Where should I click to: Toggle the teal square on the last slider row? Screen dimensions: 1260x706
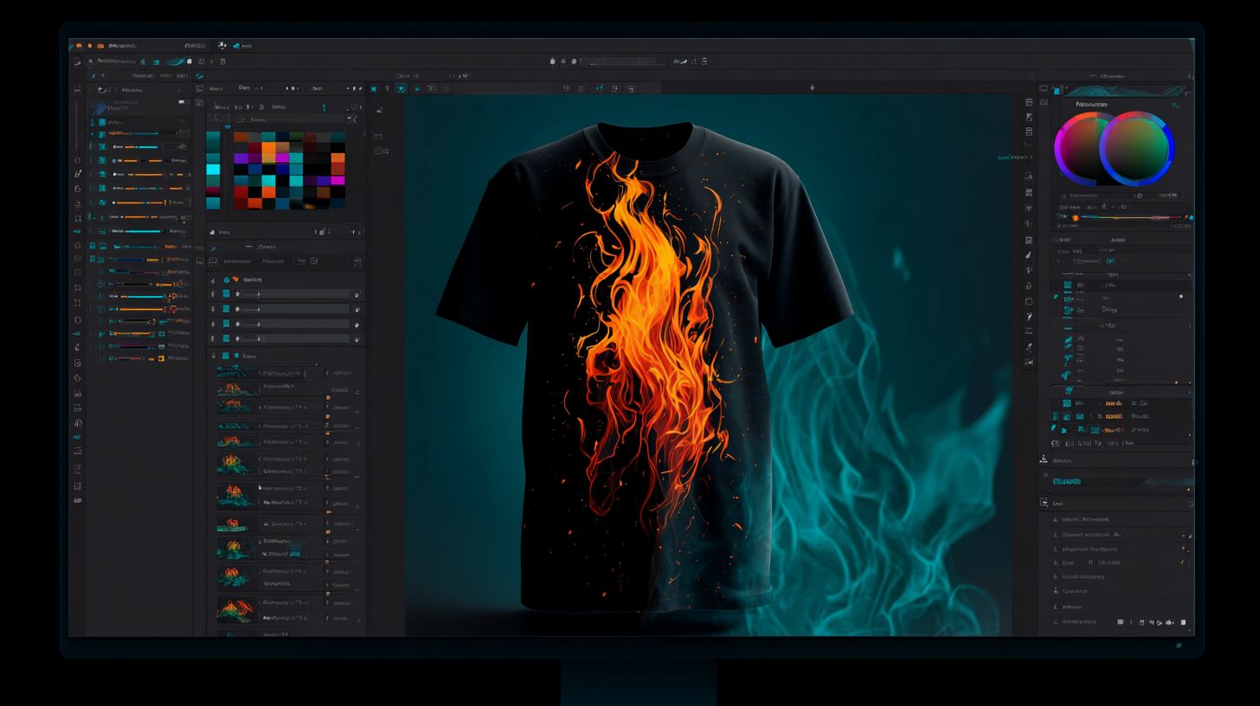(226, 338)
